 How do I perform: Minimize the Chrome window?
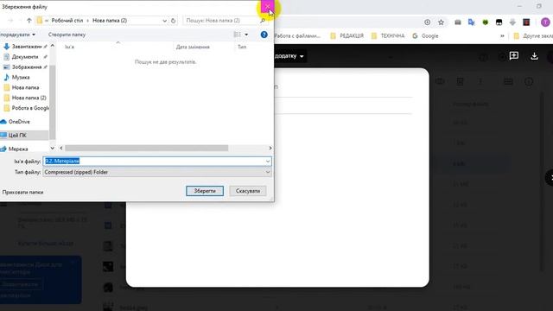519,6
